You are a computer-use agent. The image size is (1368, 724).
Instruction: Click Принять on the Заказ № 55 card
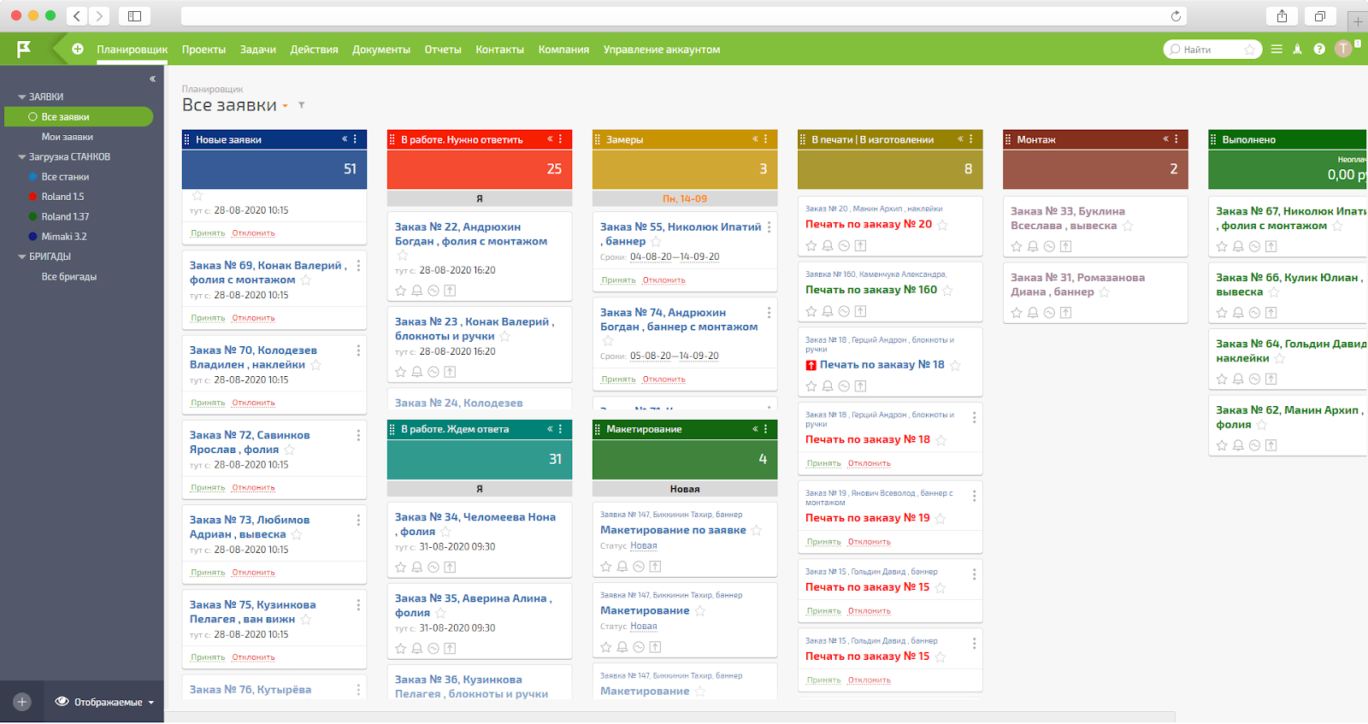pyautogui.click(x=618, y=280)
